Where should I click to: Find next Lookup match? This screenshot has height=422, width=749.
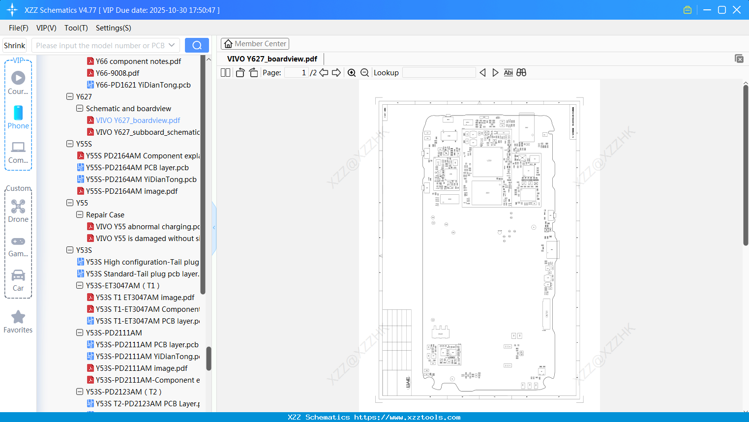pyautogui.click(x=495, y=73)
